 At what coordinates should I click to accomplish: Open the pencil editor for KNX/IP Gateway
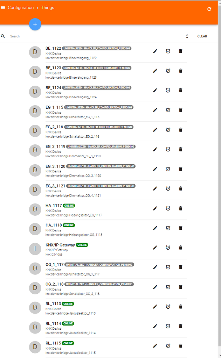tap(155, 248)
